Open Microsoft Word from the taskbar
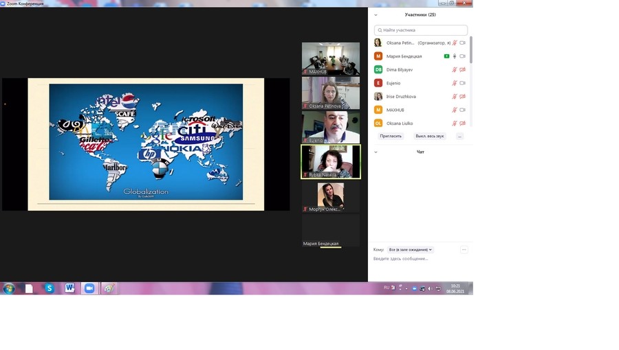Viewport: 619px width, 350px height. pos(70,288)
